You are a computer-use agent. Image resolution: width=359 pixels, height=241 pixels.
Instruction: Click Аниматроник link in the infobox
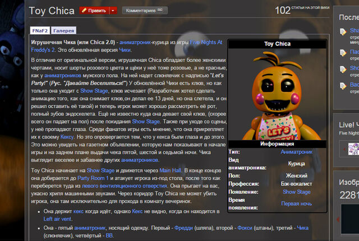point(297,152)
